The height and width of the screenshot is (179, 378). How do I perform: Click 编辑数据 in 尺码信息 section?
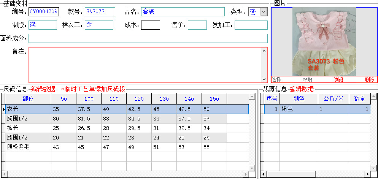pos(43,89)
